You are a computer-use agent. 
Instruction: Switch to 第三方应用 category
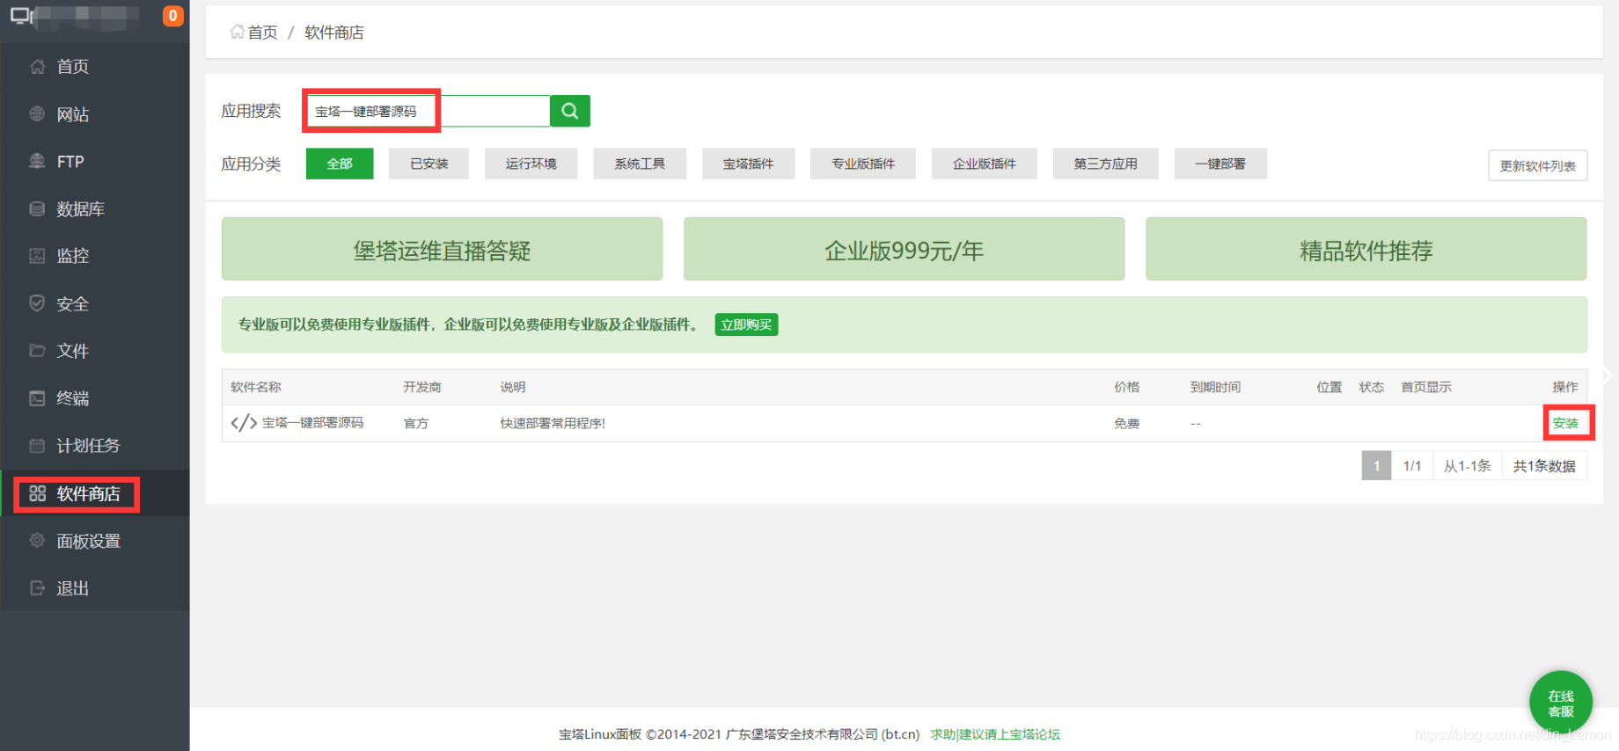point(1105,164)
